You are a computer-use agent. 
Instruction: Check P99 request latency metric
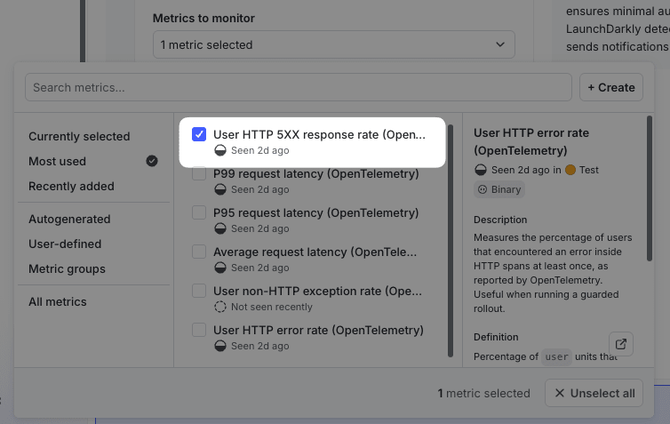pyautogui.click(x=199, y=174)
